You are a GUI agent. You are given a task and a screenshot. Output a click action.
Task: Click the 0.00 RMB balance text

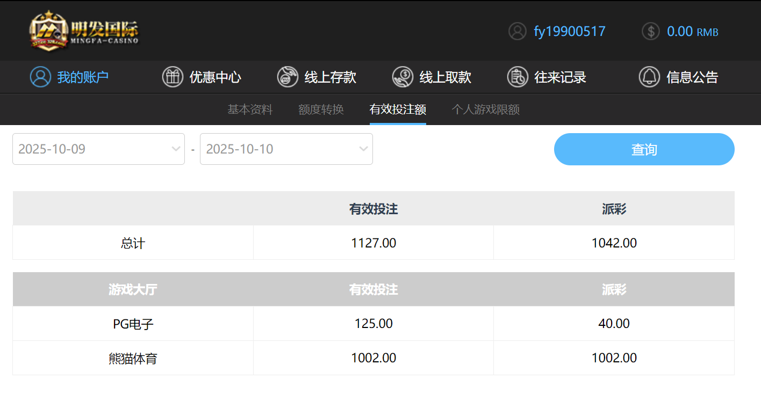pos(692,32)
